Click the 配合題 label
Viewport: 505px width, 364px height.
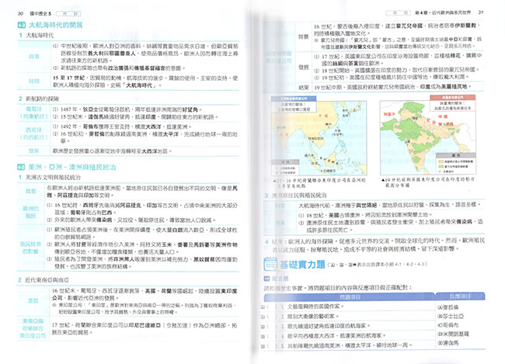(x=280, y=279)
